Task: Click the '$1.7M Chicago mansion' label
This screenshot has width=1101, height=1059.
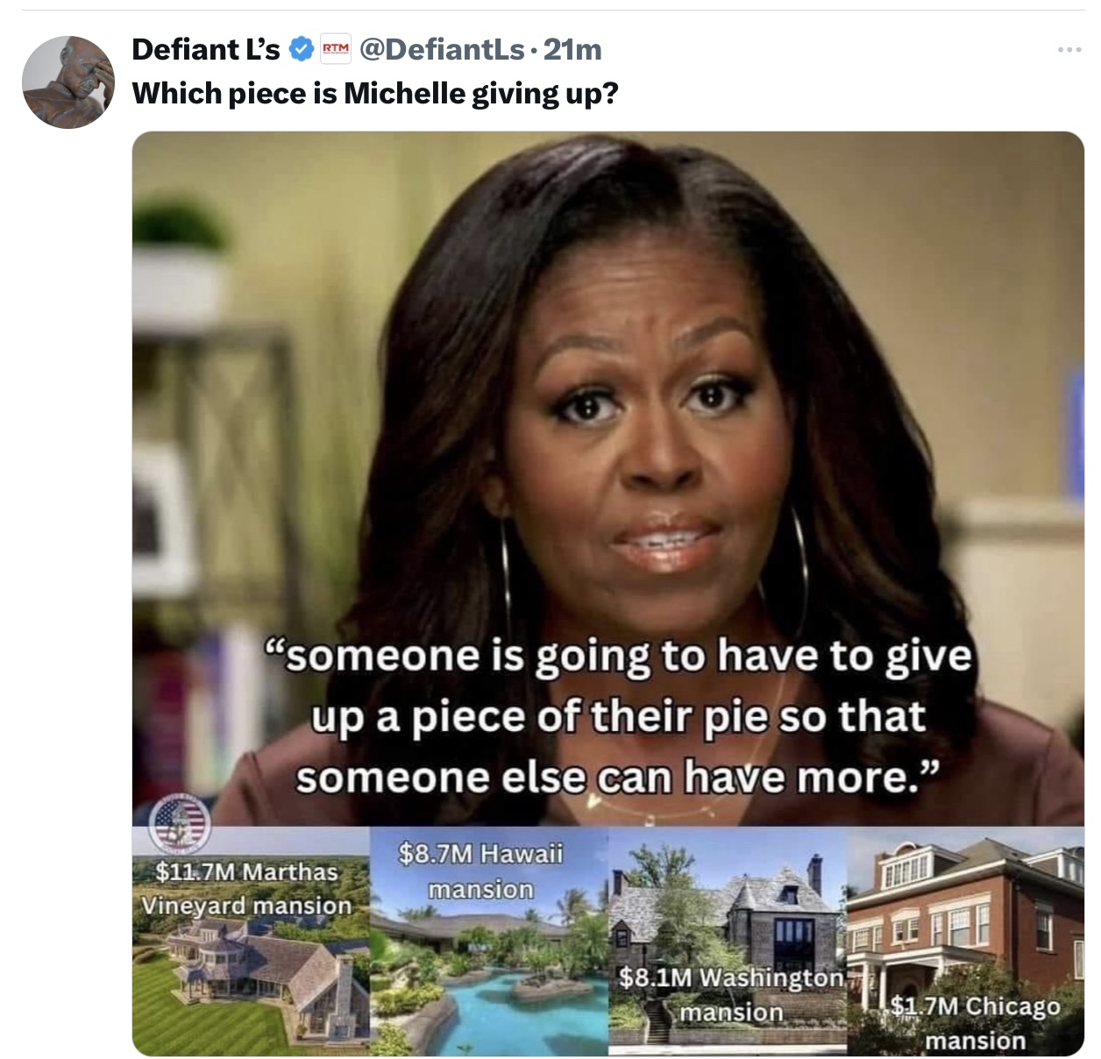Action: pos(975,1023)
